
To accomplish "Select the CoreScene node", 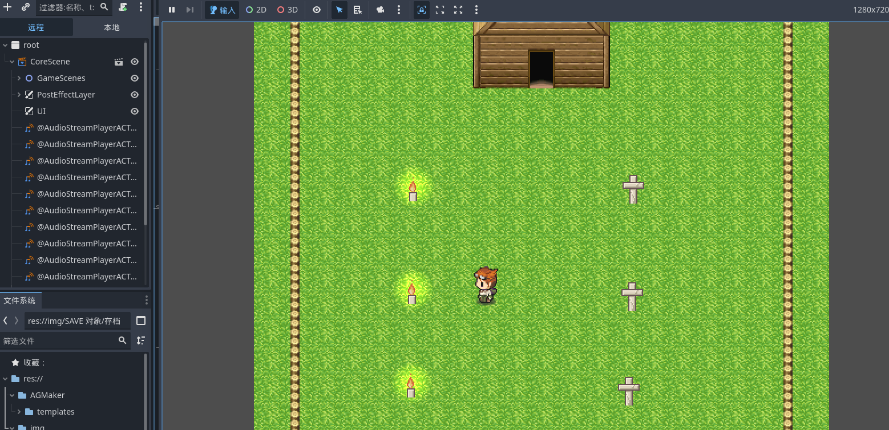I will tap(50, 62).
